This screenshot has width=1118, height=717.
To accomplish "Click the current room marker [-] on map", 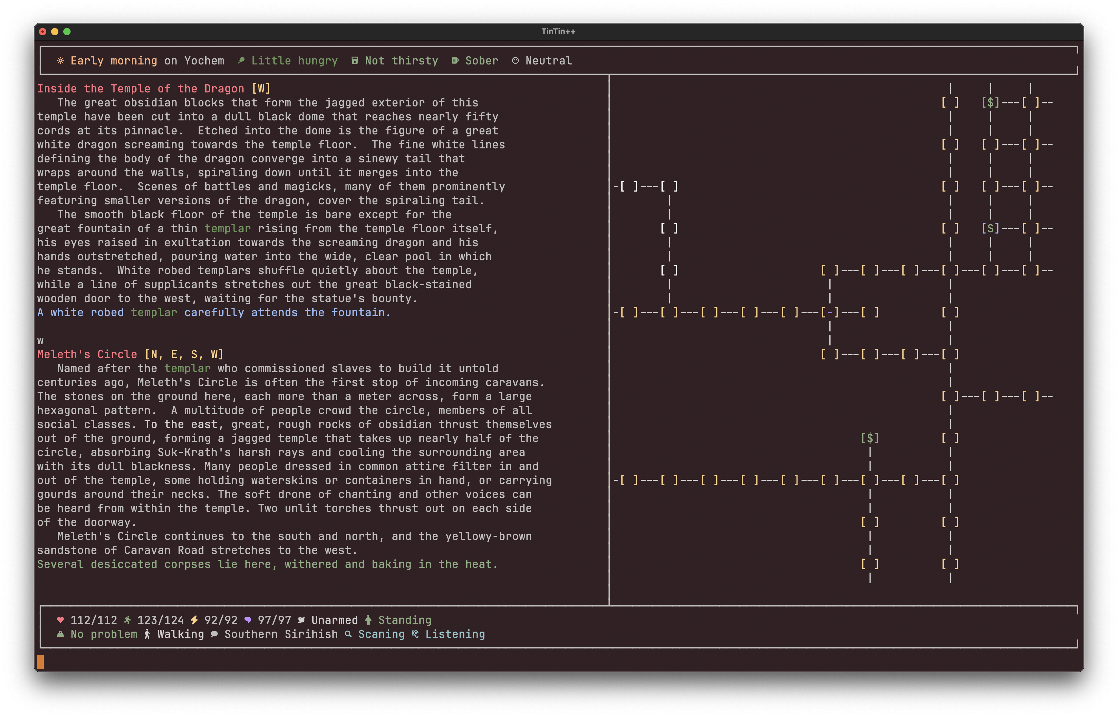I will 830,312.
